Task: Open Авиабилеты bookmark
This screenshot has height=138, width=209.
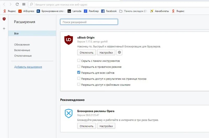Action: 159,11
